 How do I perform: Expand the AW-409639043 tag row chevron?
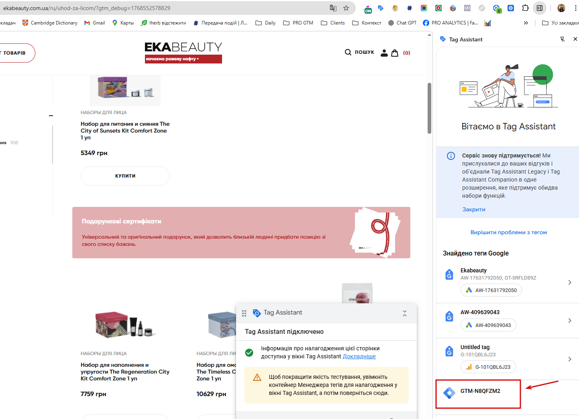coord(570,321)
